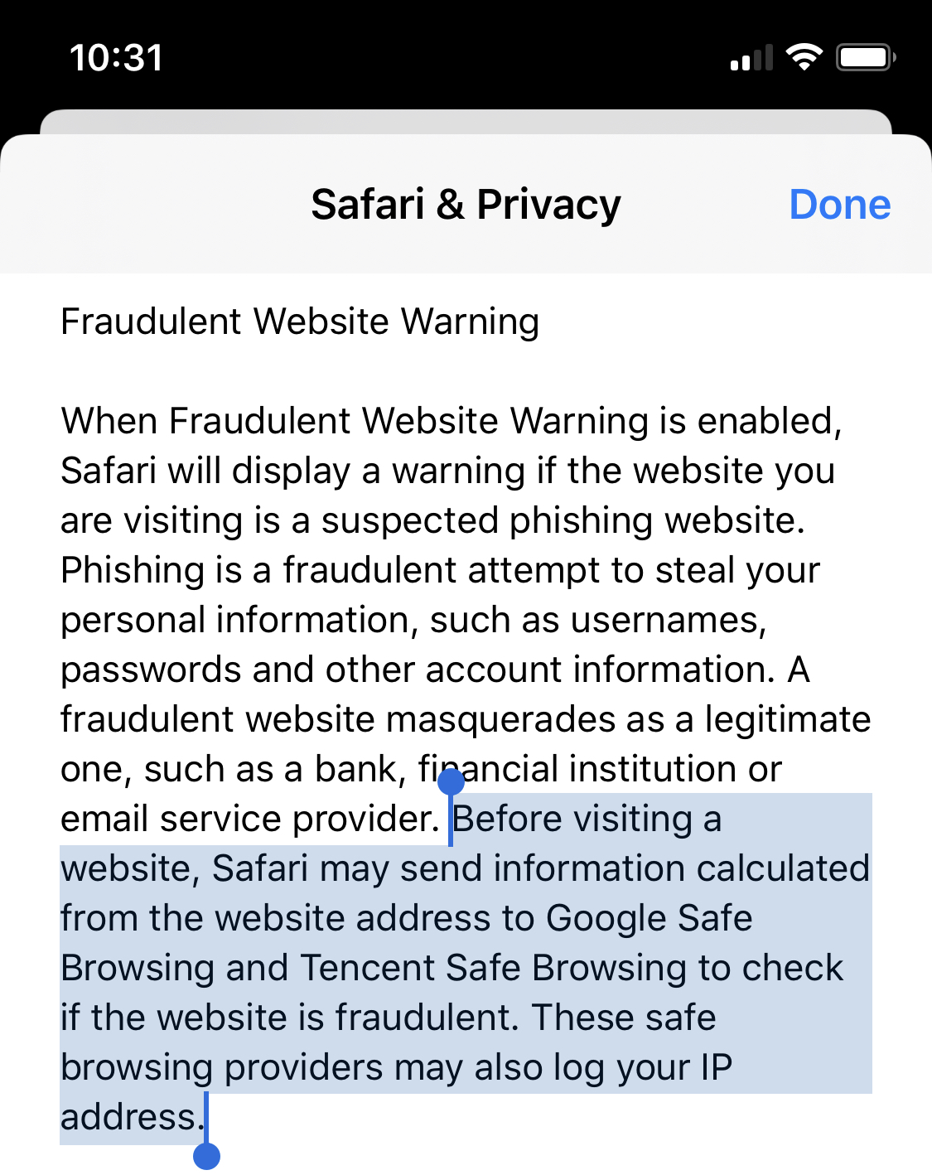Tap the selection start handle before "Before"
Image resolution: width=932 pixels, height=1175 pixels.
451,782
